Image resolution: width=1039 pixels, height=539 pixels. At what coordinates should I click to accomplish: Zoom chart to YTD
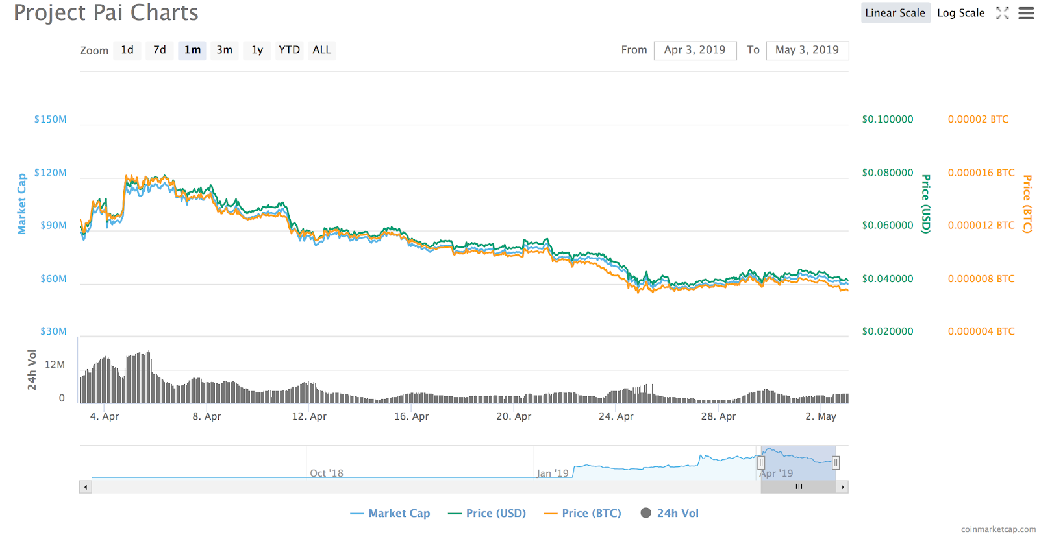point(289,50)
